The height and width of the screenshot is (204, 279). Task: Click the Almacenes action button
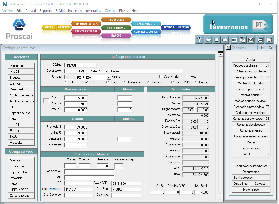pos(21,66)
